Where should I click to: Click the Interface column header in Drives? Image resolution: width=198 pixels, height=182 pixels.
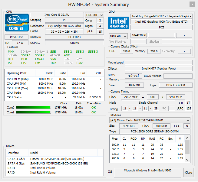[x=17, y=153]
